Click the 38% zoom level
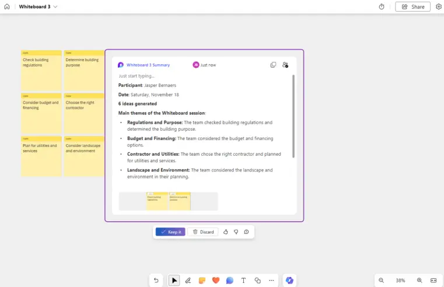Viewport: 444px width, 287px height. pyautogui.click(x=400, y=281)
